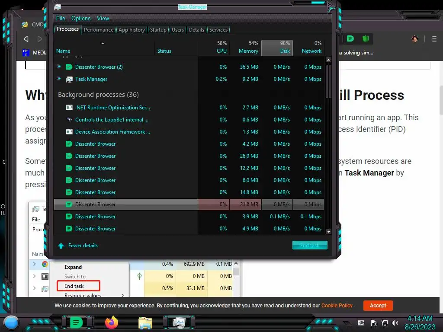Viewport: 443px width, 332px height.
Task: Open the 'a solving sim...' bookmark
Action: tap(356, 53)
